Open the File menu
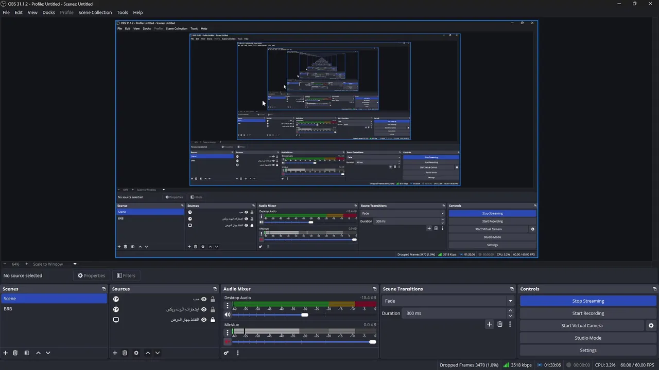Viewport: 659px width, 370px height. (6, 12)
